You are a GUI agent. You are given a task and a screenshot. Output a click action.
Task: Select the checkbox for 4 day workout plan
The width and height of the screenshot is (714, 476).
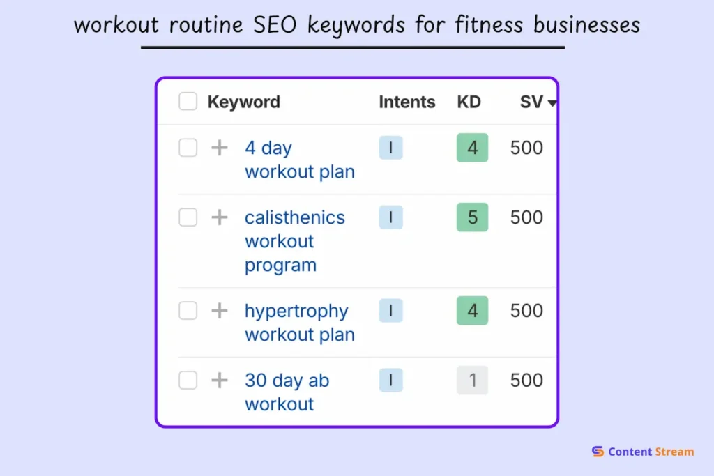coord(188,148)
